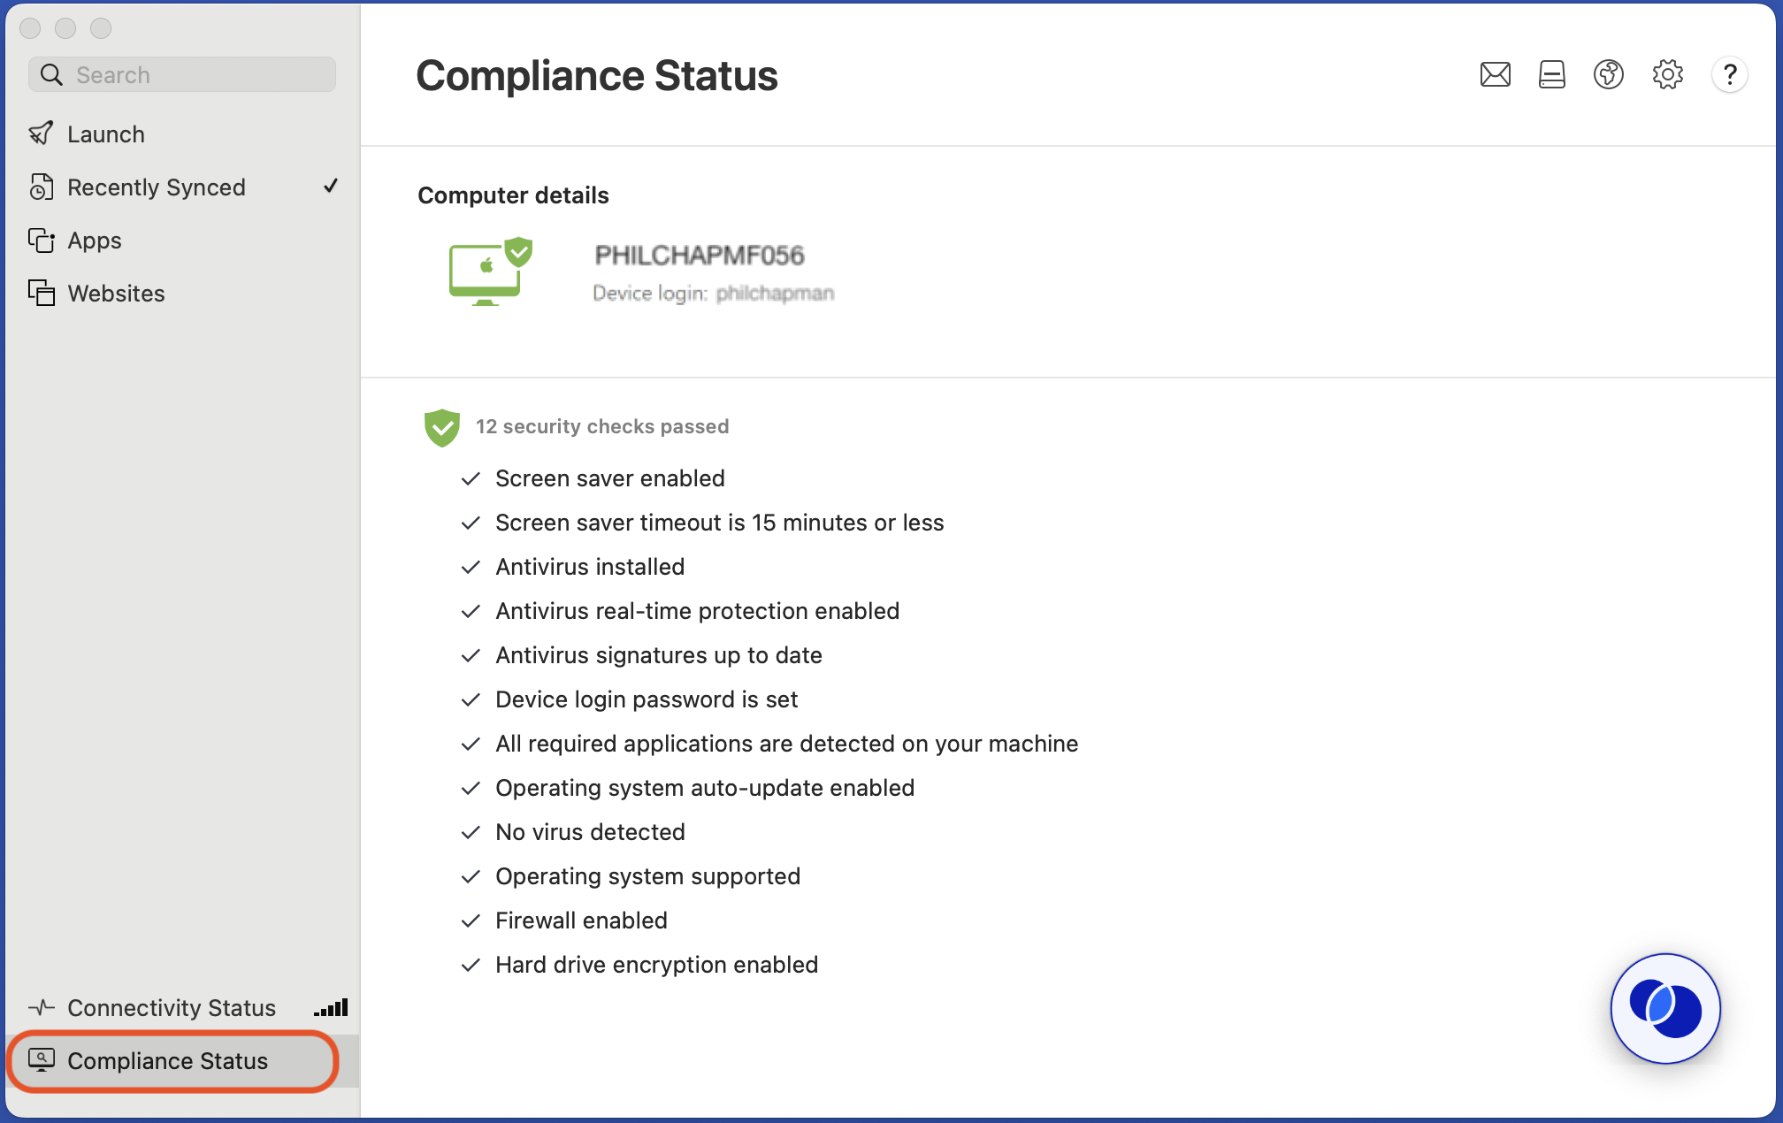
Task: Click '12 security checks passed' text
Action: pyautogui.click(x=602, y=426)
